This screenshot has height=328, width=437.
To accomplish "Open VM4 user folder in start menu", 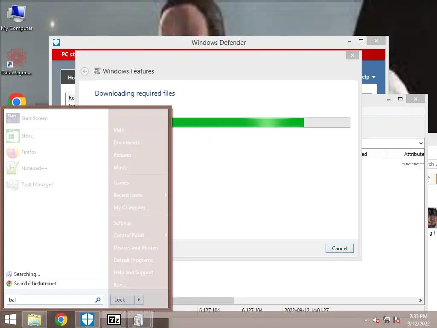I will [119, 130].
